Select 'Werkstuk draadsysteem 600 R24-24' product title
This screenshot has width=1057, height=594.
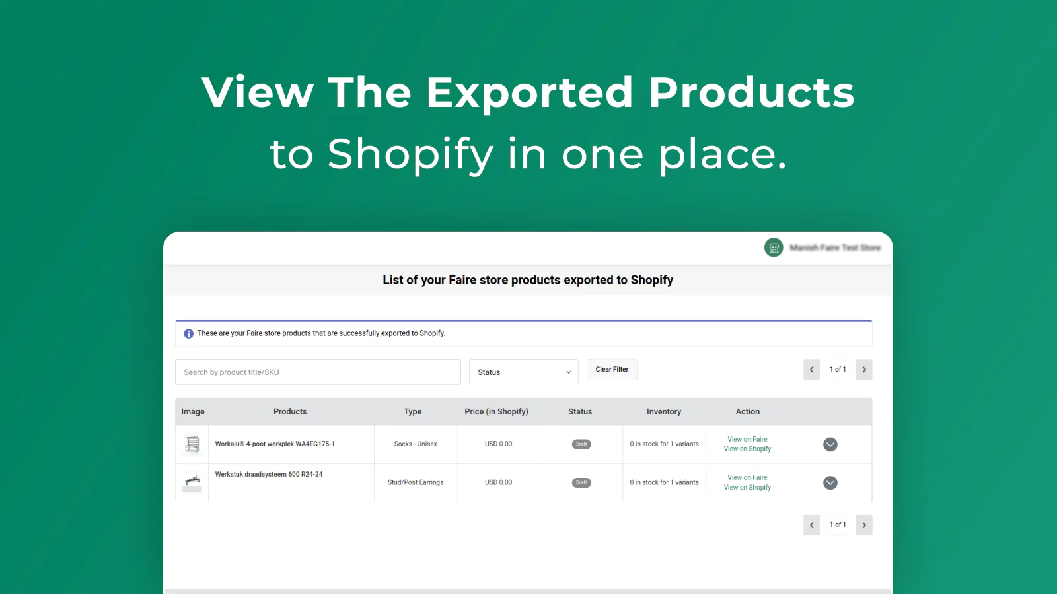pos(269,475)
